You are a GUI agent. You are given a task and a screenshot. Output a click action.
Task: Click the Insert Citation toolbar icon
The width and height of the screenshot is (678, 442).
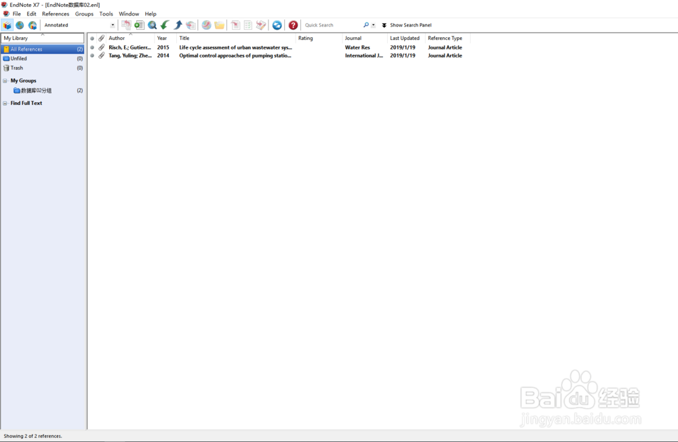[x=235, y=26]
